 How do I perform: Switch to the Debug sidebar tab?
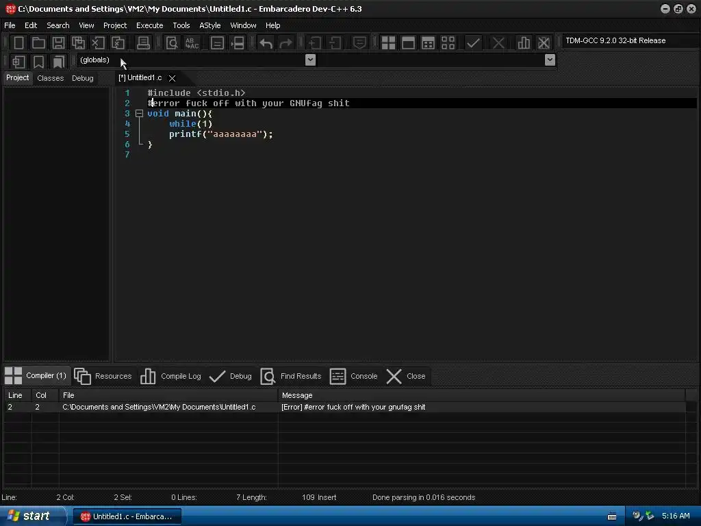point(83,78)
